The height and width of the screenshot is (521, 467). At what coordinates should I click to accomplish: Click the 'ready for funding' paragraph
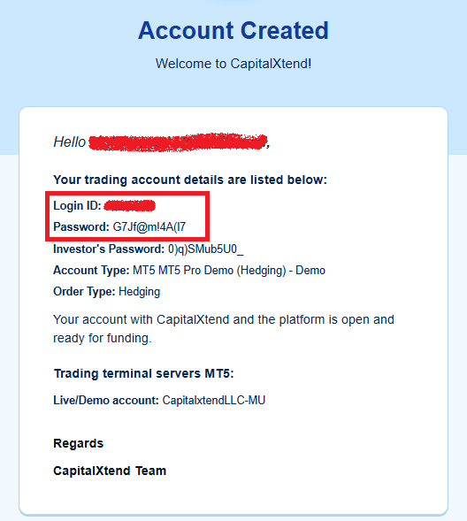tap(224, 329)
